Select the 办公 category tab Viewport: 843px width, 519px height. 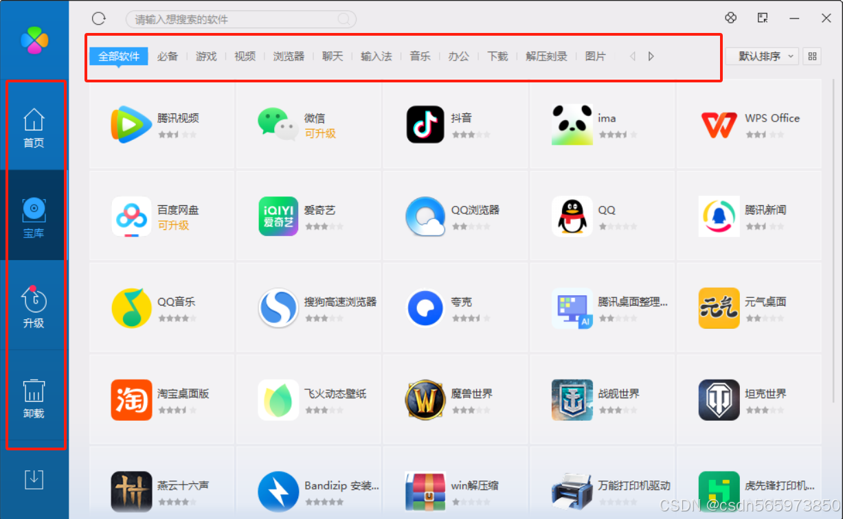(458, 56)
